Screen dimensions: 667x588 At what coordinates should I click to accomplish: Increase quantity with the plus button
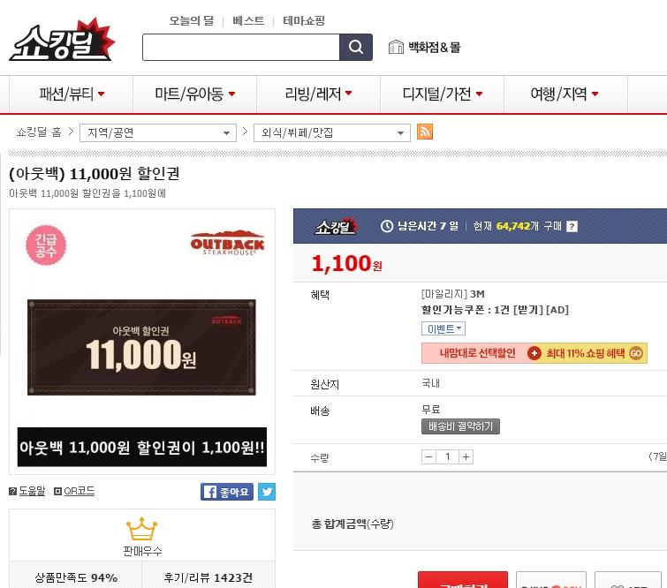[x=466, y=457]
